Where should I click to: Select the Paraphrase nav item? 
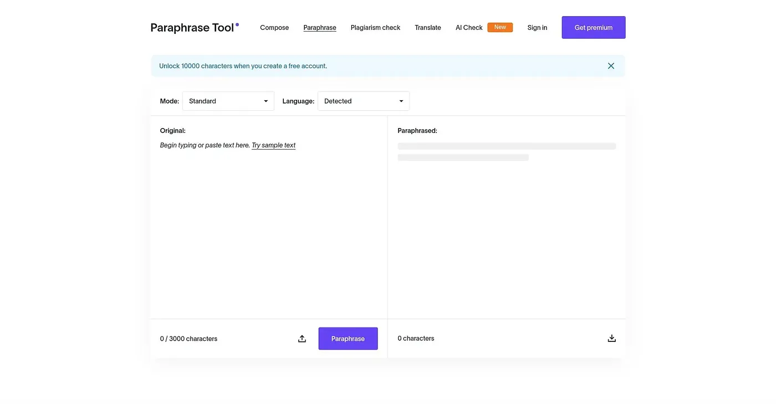[320, 28]
